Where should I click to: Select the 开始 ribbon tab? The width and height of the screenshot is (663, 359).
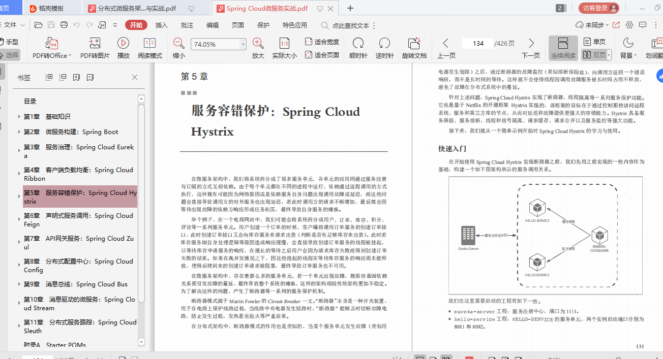(x=136, y=25)
